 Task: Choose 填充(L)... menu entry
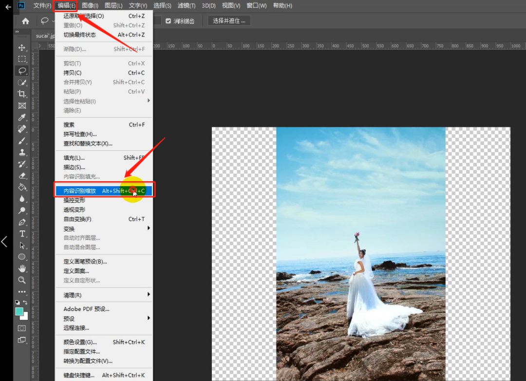104,158
